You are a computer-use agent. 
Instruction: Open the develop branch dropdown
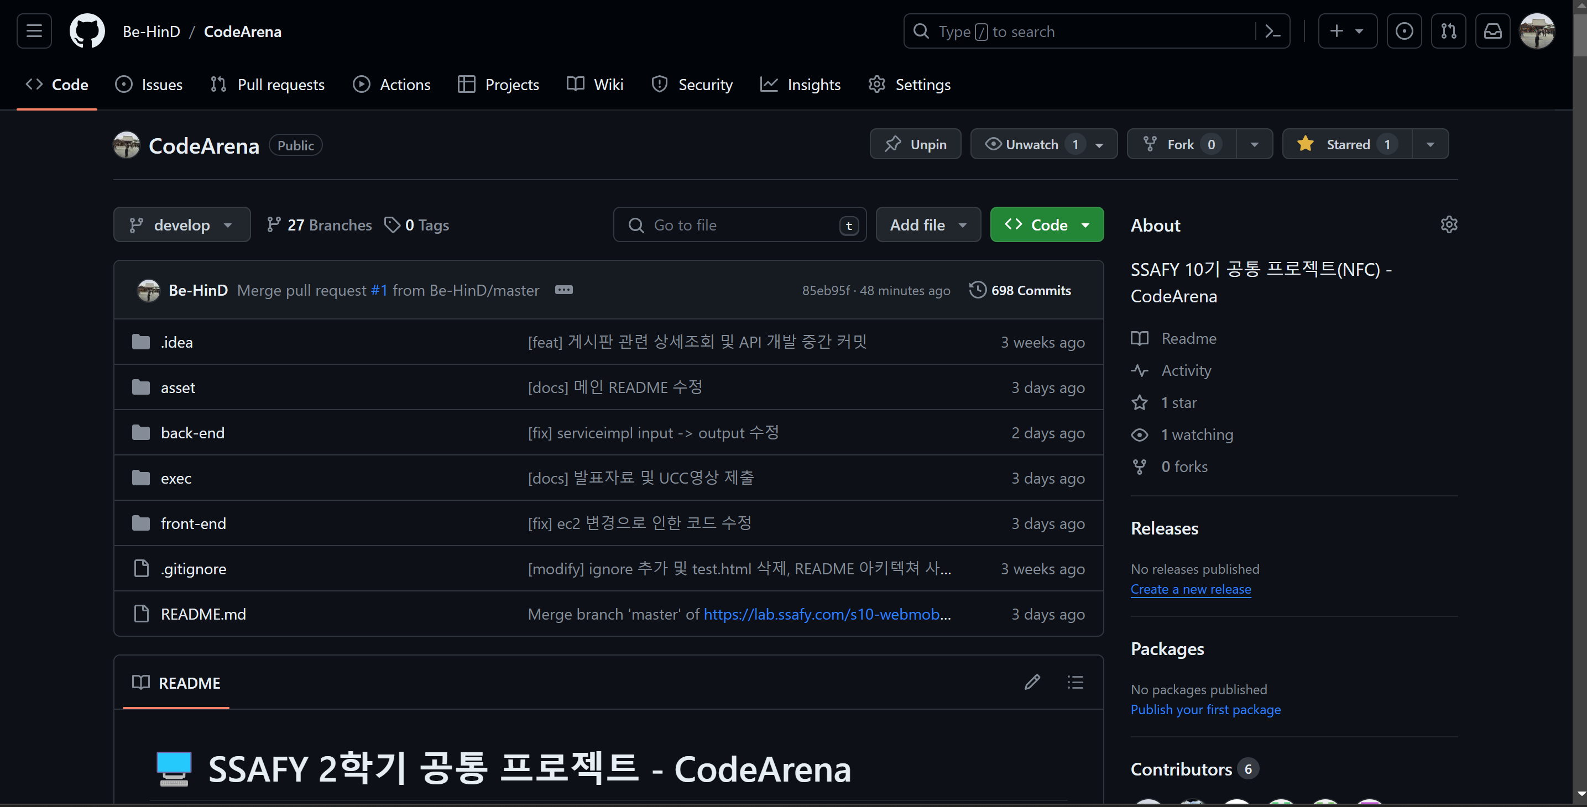[182, 225]
